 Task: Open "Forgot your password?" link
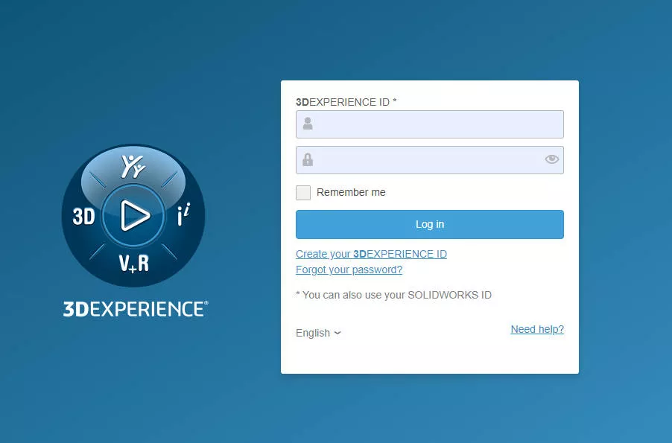[349, 270]
